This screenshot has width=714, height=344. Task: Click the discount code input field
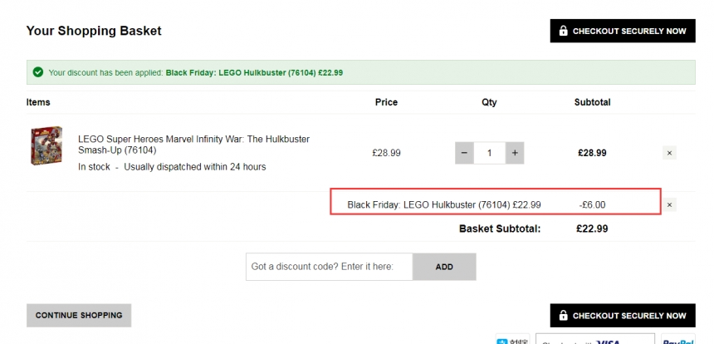coord(330,267)
